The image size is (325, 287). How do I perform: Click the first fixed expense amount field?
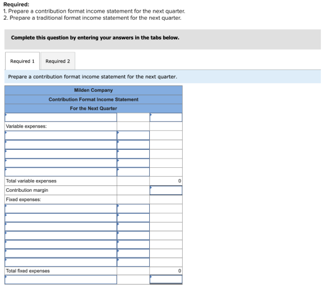pyautogui.click(x=133, y=209)
